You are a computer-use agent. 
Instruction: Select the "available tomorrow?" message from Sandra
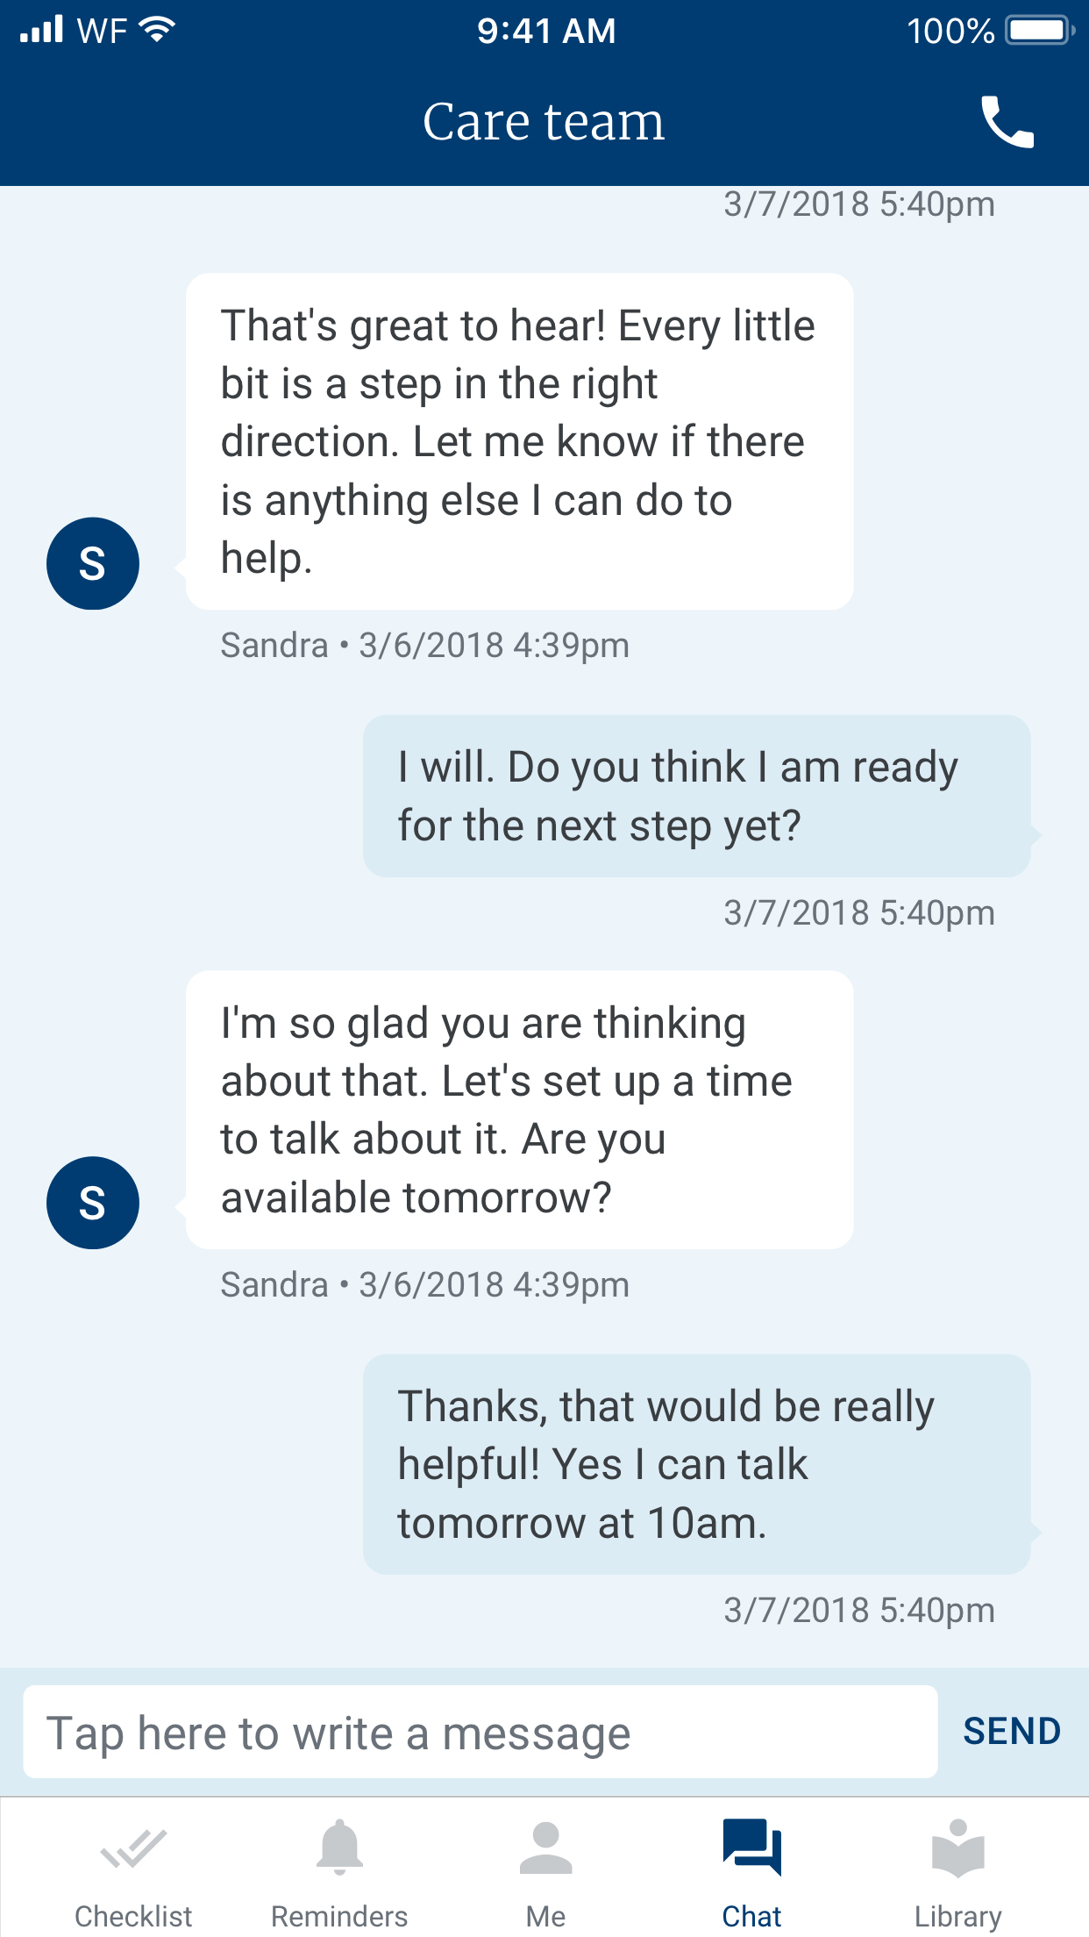pyautogui.click(x=519, y=1110)
